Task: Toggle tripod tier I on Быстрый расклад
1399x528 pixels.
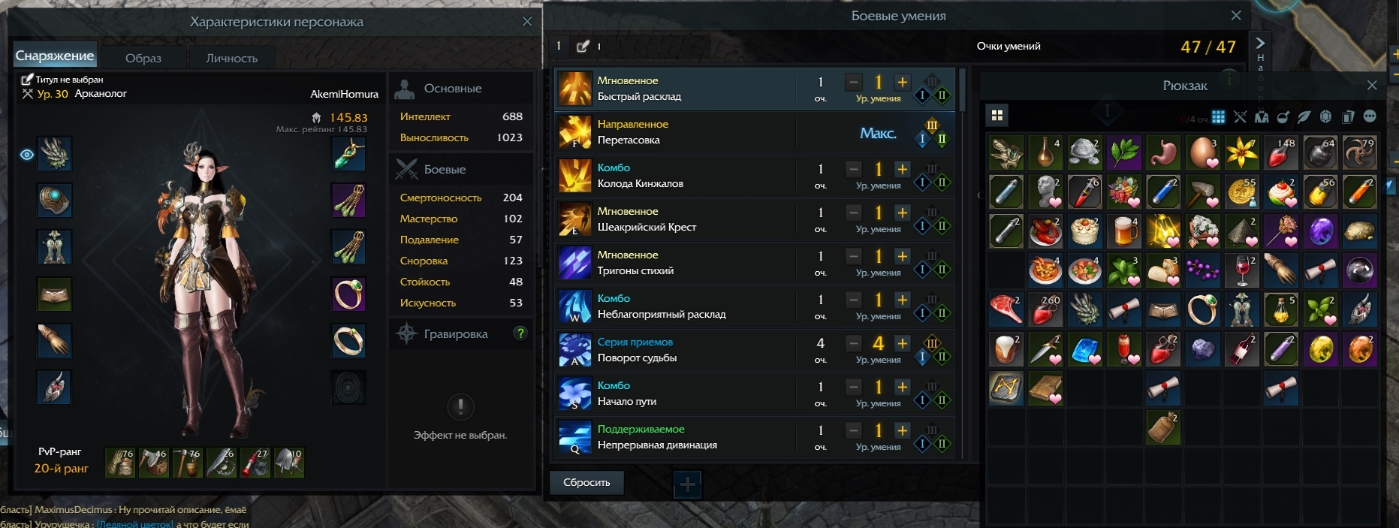Action: (923, 95)
